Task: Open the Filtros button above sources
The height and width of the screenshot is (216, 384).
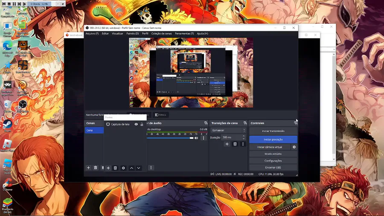Action: pos(161,115)
